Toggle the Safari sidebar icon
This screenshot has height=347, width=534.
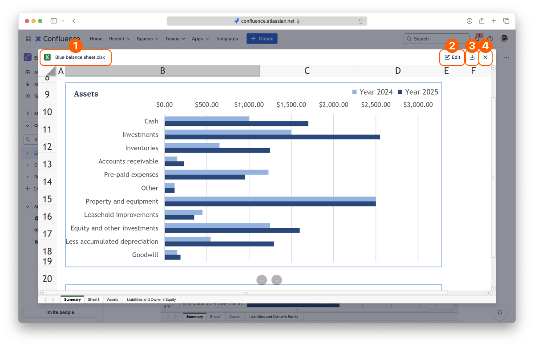tap(54, 21)
